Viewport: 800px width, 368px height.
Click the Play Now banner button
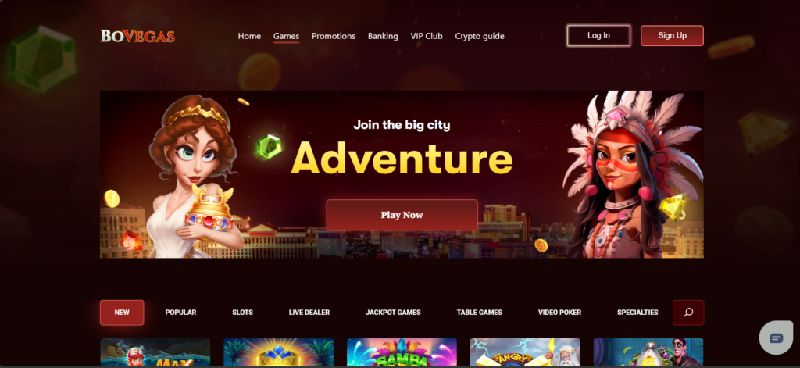[x=402, y=215]
